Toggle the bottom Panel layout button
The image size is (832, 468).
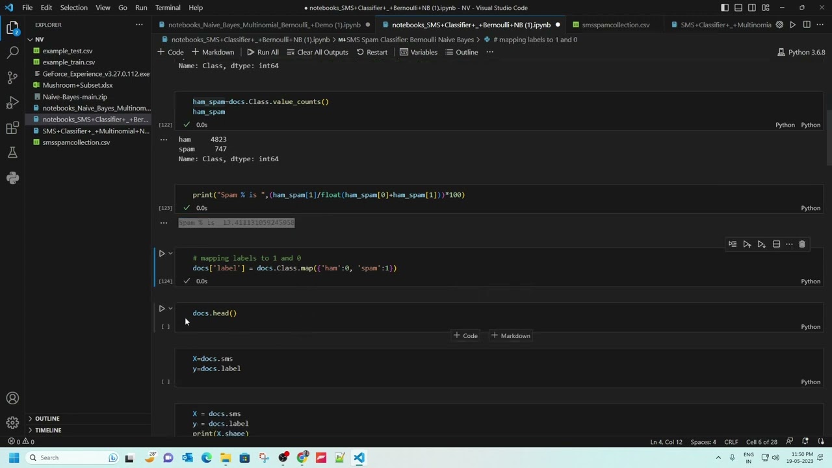tap(738, 8)
